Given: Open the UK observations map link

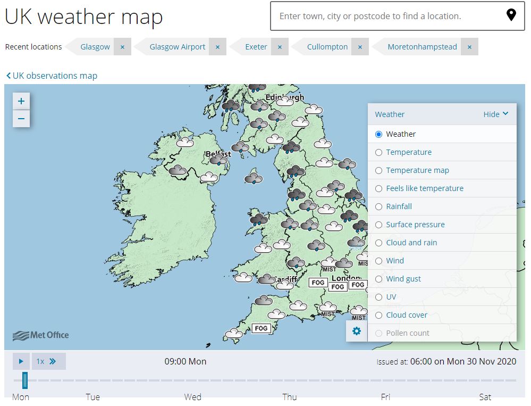Looking at the screenshot, I should tap(51, 76).
